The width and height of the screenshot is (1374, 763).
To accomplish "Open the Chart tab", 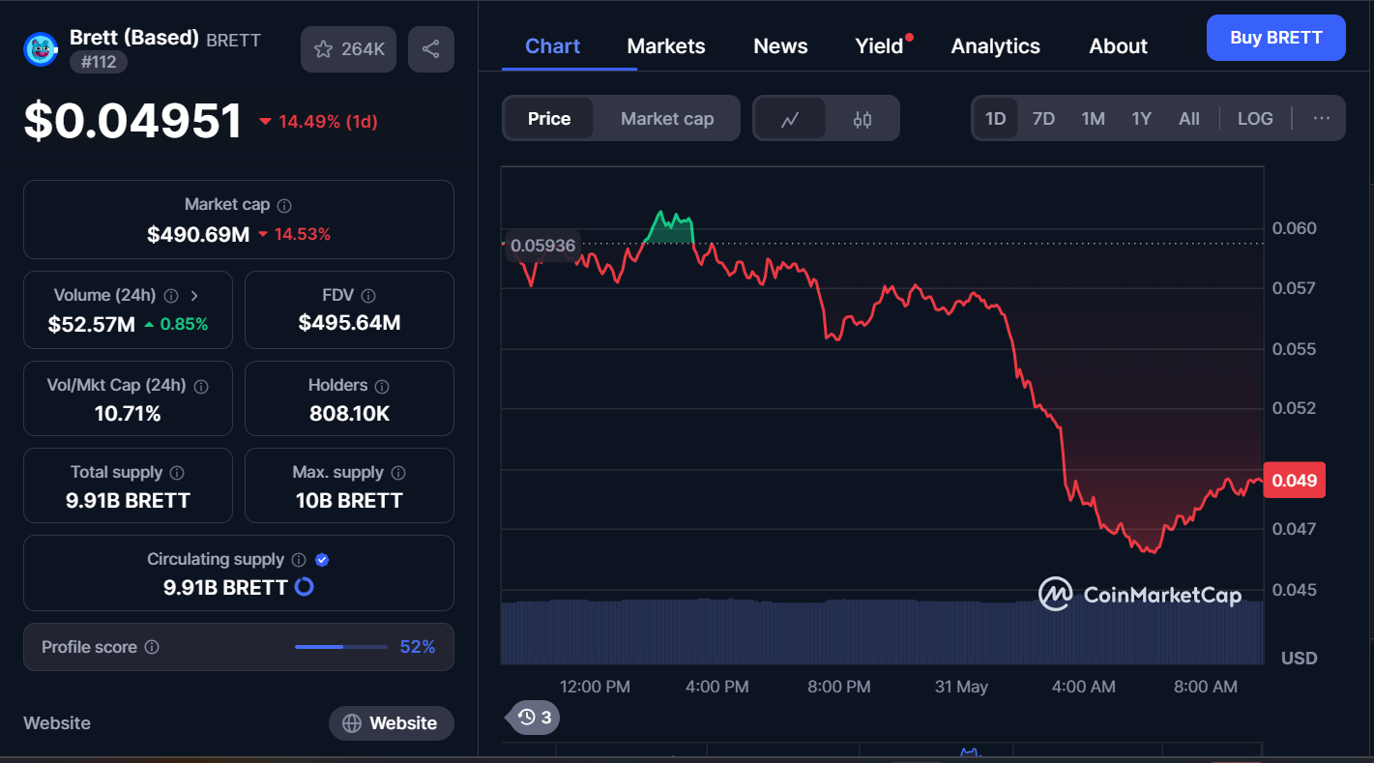I will point(553,45).
